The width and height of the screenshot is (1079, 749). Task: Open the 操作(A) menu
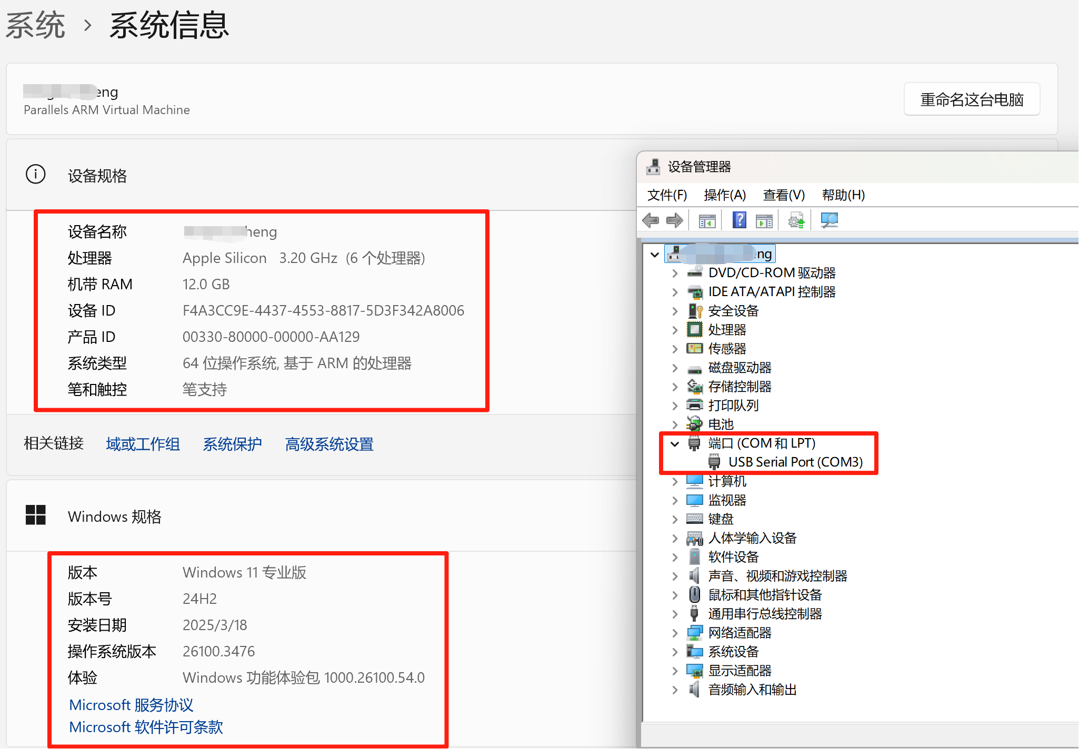[725, 195]
